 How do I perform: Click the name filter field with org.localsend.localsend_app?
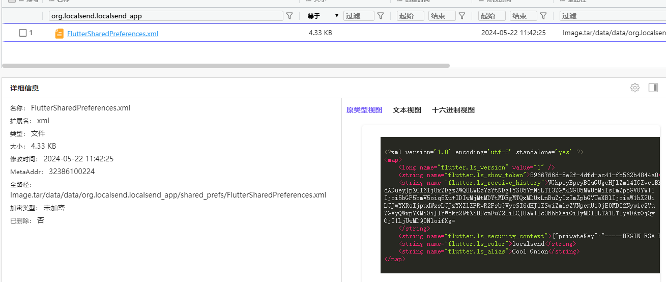click(x=166, y=16)
